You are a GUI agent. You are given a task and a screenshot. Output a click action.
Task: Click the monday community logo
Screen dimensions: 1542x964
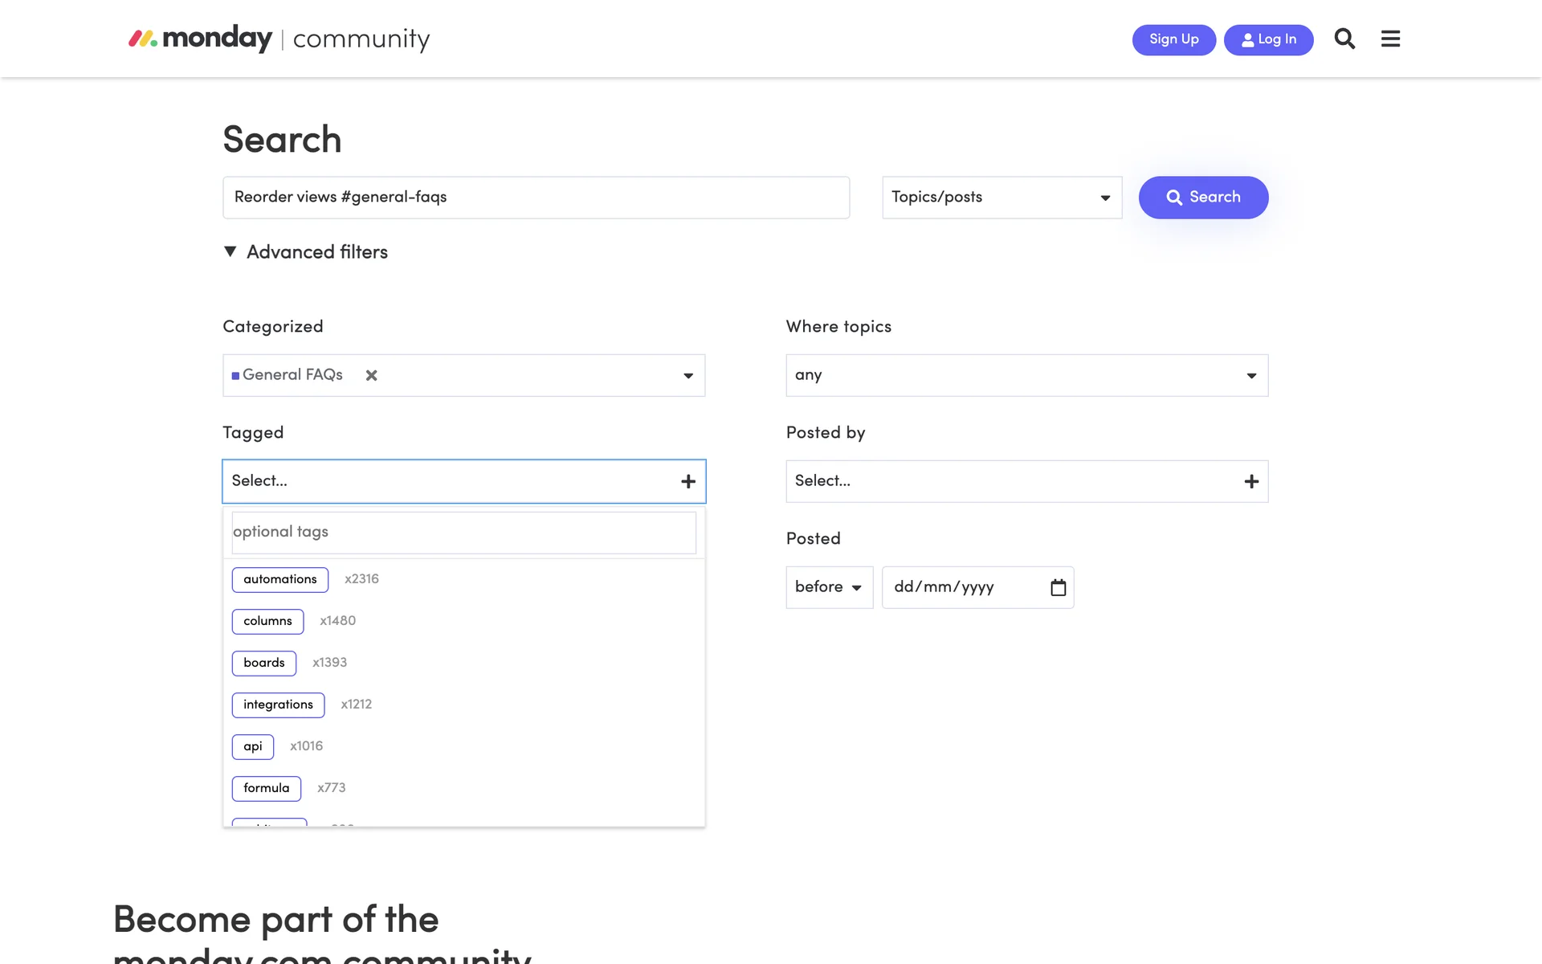[x=279, y=39]
